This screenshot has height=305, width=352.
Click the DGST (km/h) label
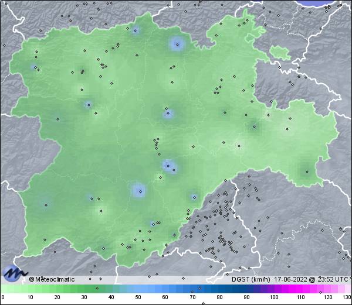251,279
